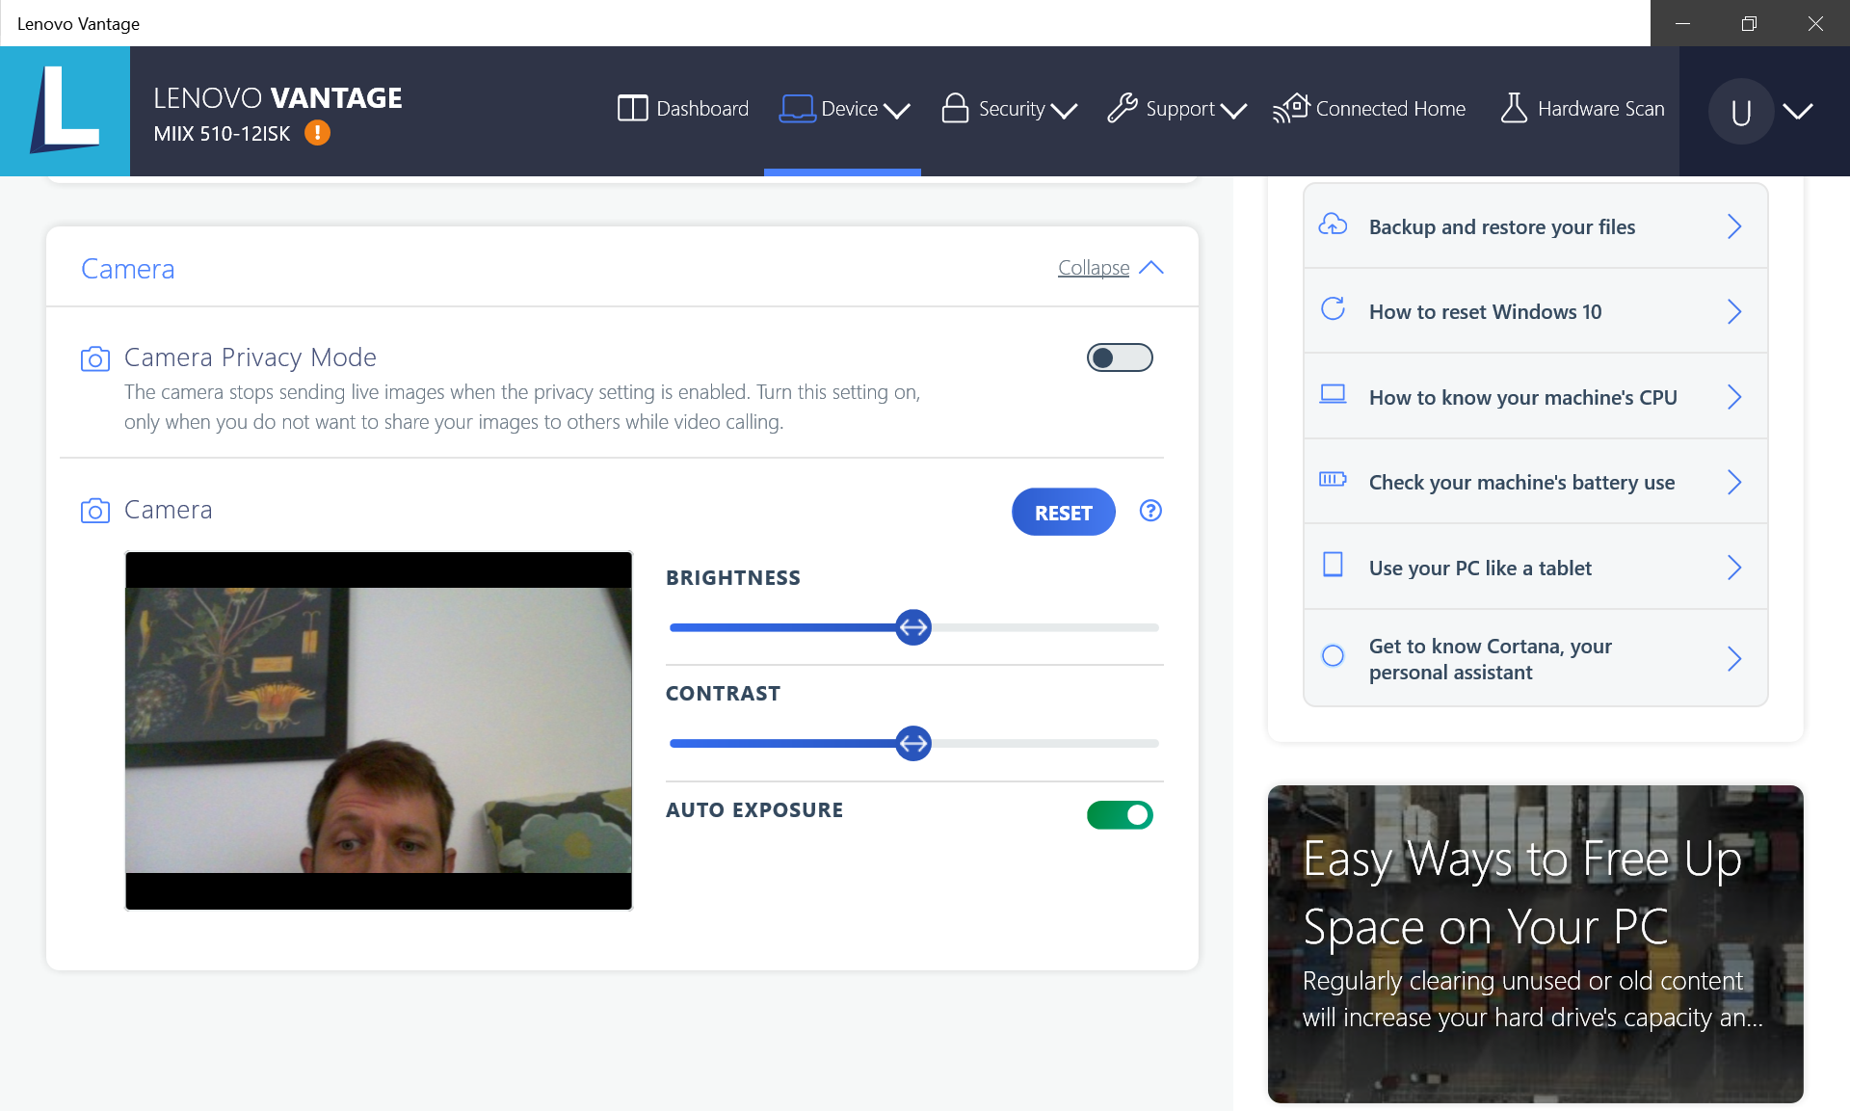Open Check your machine's battery use article
This screenshot has width=1850, height=1111.
[1535, 482]
